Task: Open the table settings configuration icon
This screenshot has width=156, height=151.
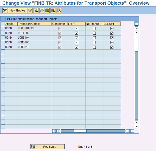Action: [136, 24]
